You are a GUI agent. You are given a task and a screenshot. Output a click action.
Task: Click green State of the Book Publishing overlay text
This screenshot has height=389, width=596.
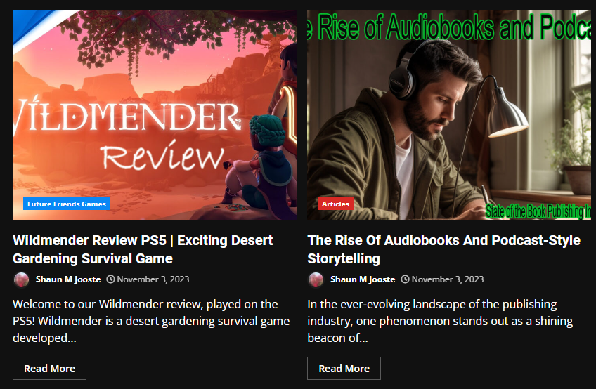[x=538, y=211]
